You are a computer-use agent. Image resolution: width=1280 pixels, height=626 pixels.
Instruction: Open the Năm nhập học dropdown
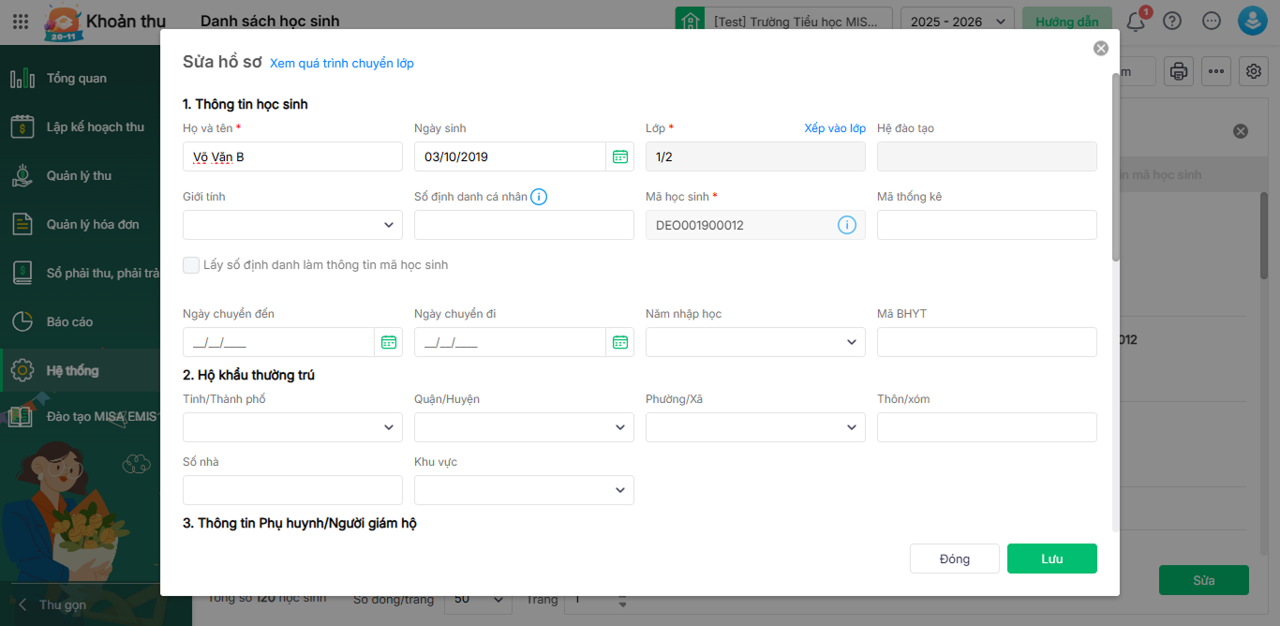pyautogui.click(x=755, y=342)
